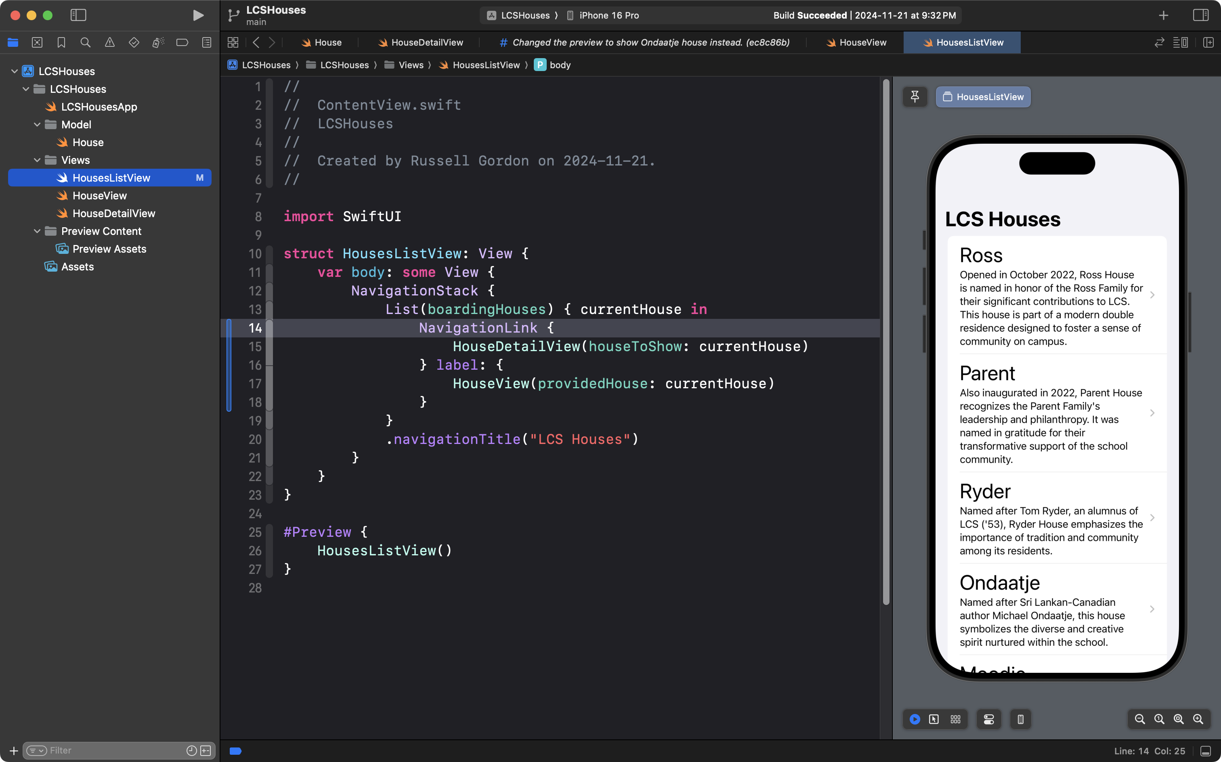This screenshot has width=1221, height=762.
Task: Pin the preview with the pin icon
Action: tap(915, 97)
